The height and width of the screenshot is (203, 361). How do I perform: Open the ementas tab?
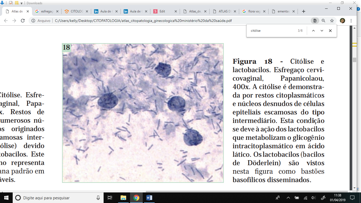[284, 11]
